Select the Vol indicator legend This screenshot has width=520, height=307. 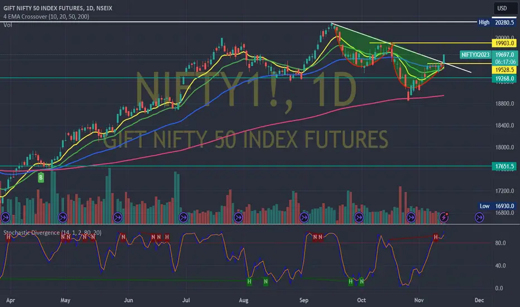coord(8,25)
